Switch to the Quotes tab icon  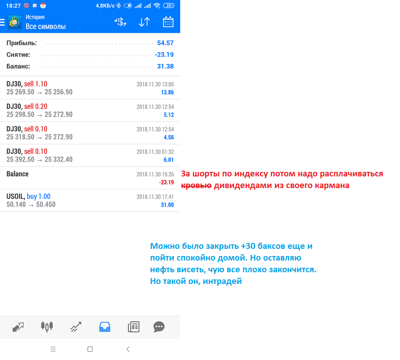(18, 327)
